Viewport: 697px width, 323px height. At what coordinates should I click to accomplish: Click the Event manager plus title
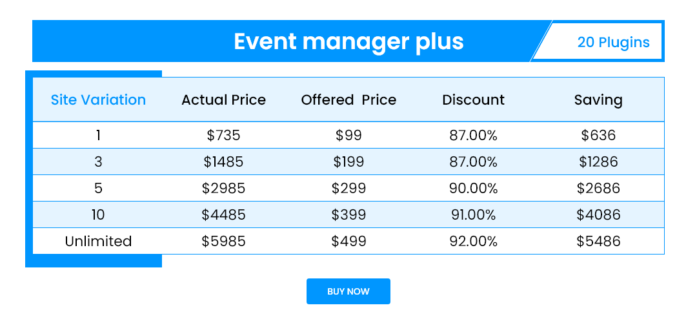pos(348,41)
